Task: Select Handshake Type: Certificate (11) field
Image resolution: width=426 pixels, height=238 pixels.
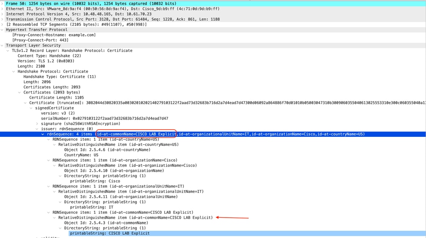Action: click(x=60, y=76)
